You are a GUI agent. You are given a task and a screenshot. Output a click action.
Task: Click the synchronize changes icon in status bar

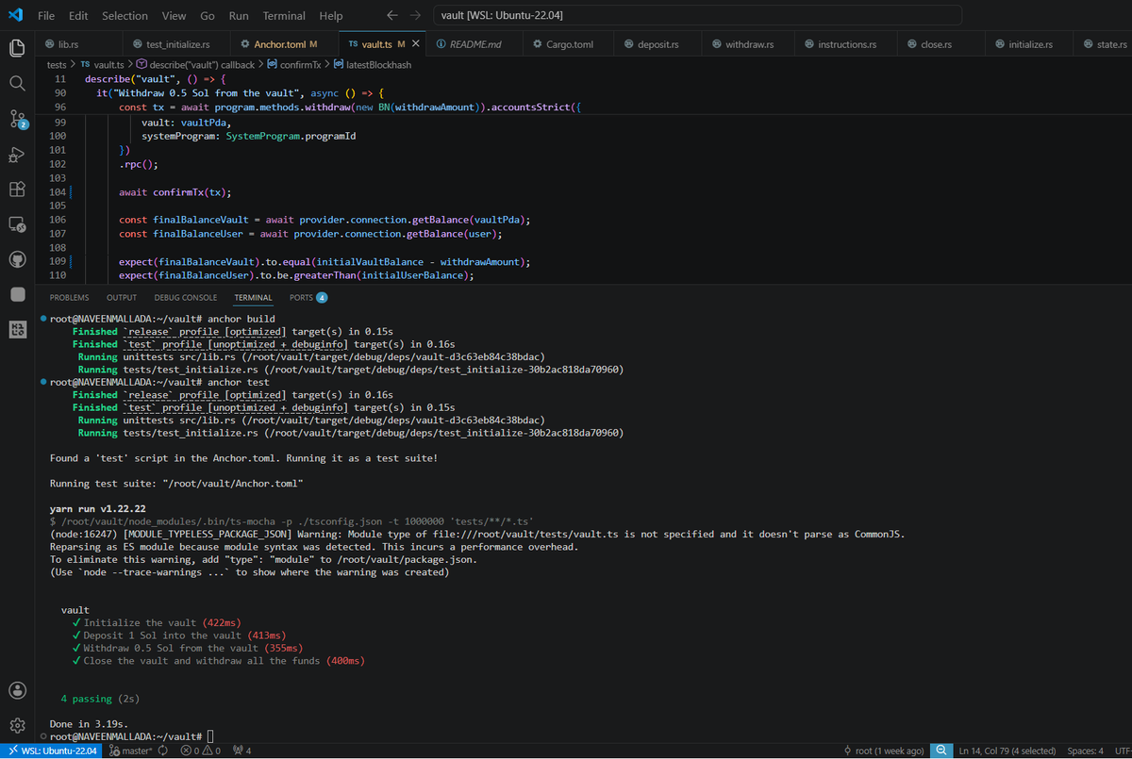(163, 751)
